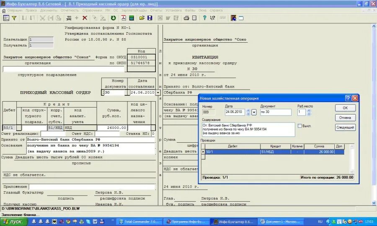The width and height of the screenshot is (377, 226).
Task: Click the journal table icon in toolbar
Action: [6, 18]
